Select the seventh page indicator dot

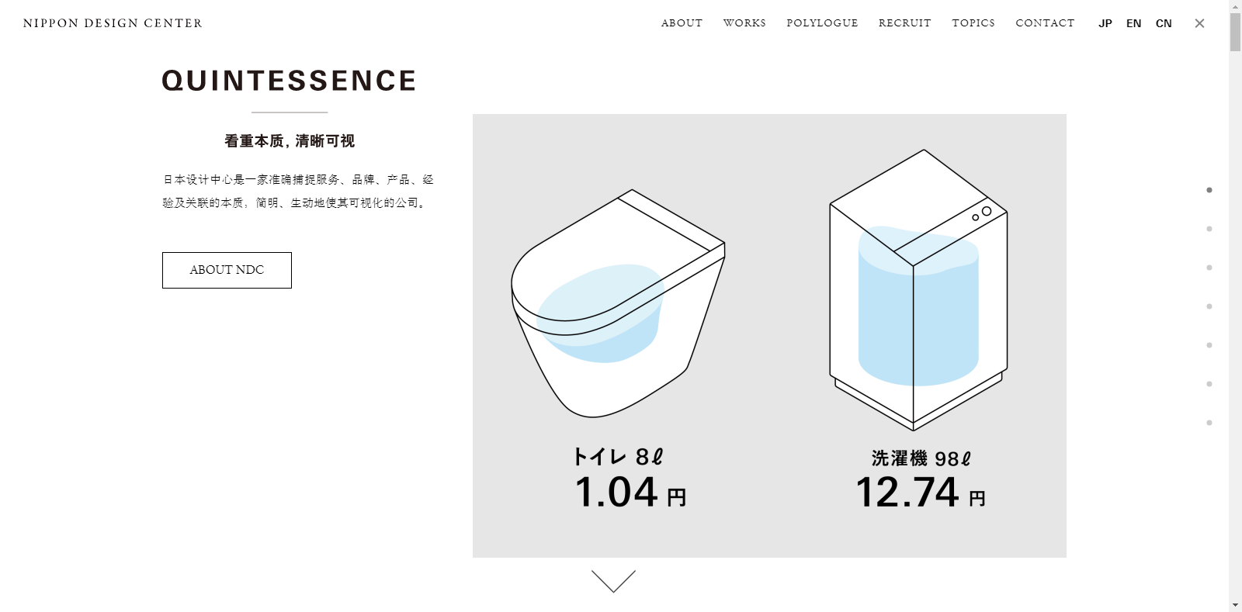[x=1209, y=423]
